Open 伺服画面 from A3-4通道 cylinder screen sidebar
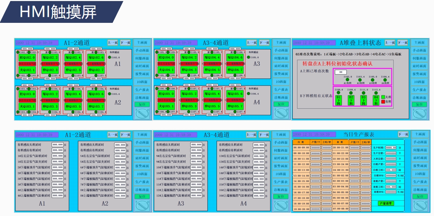434x216 pixels. pos(281,58)
